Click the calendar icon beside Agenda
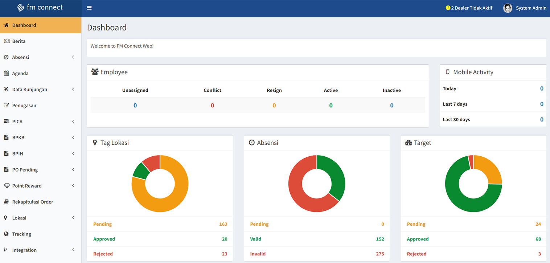Image resolution: width=550 pixels, height=263 pixels. tap(6, 73)
